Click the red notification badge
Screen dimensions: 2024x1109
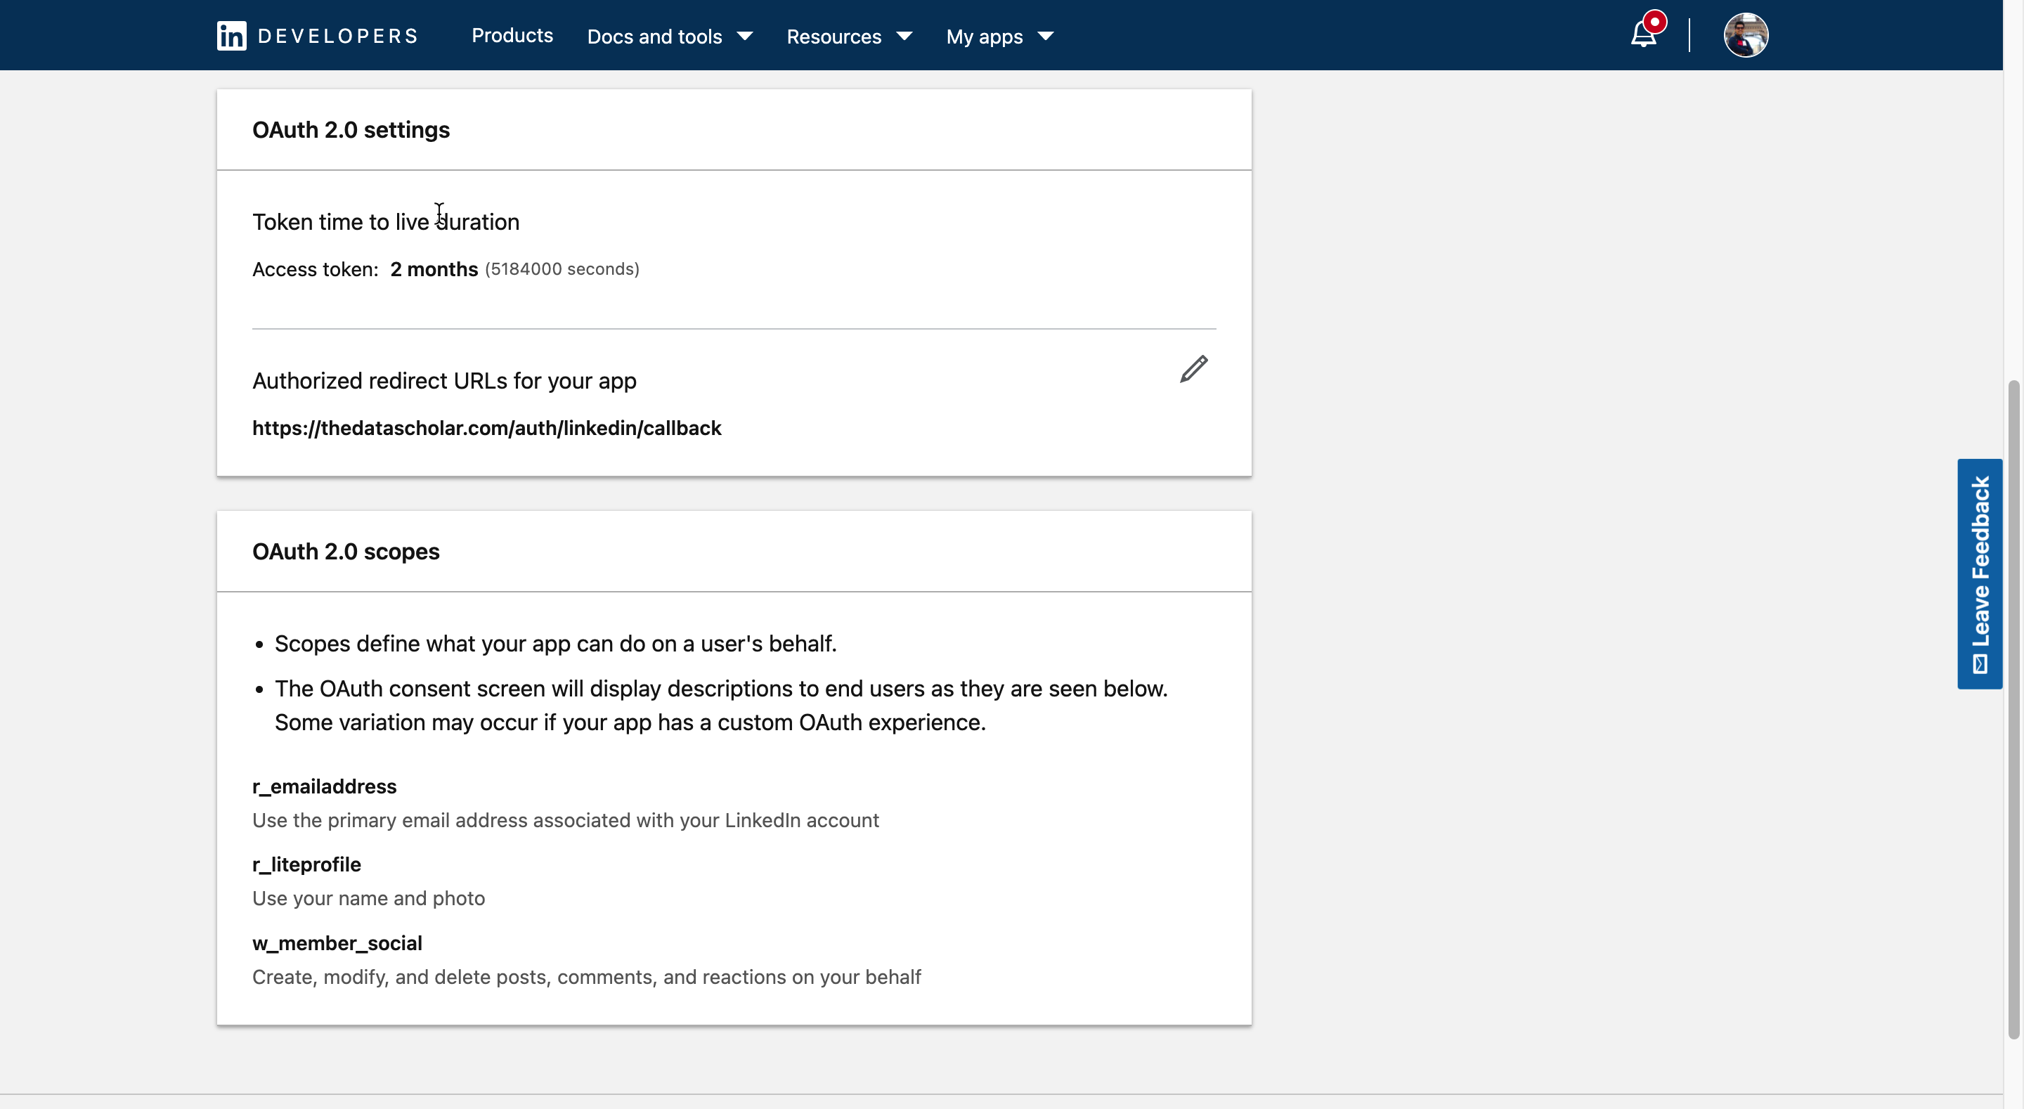(x=1655, y=22)
